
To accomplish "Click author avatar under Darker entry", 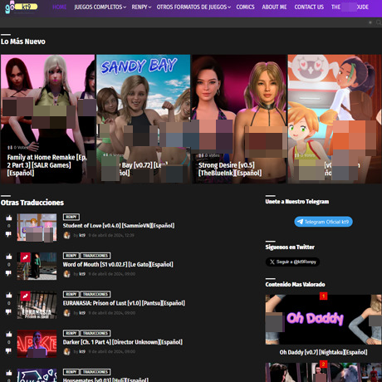I will 66,351.
